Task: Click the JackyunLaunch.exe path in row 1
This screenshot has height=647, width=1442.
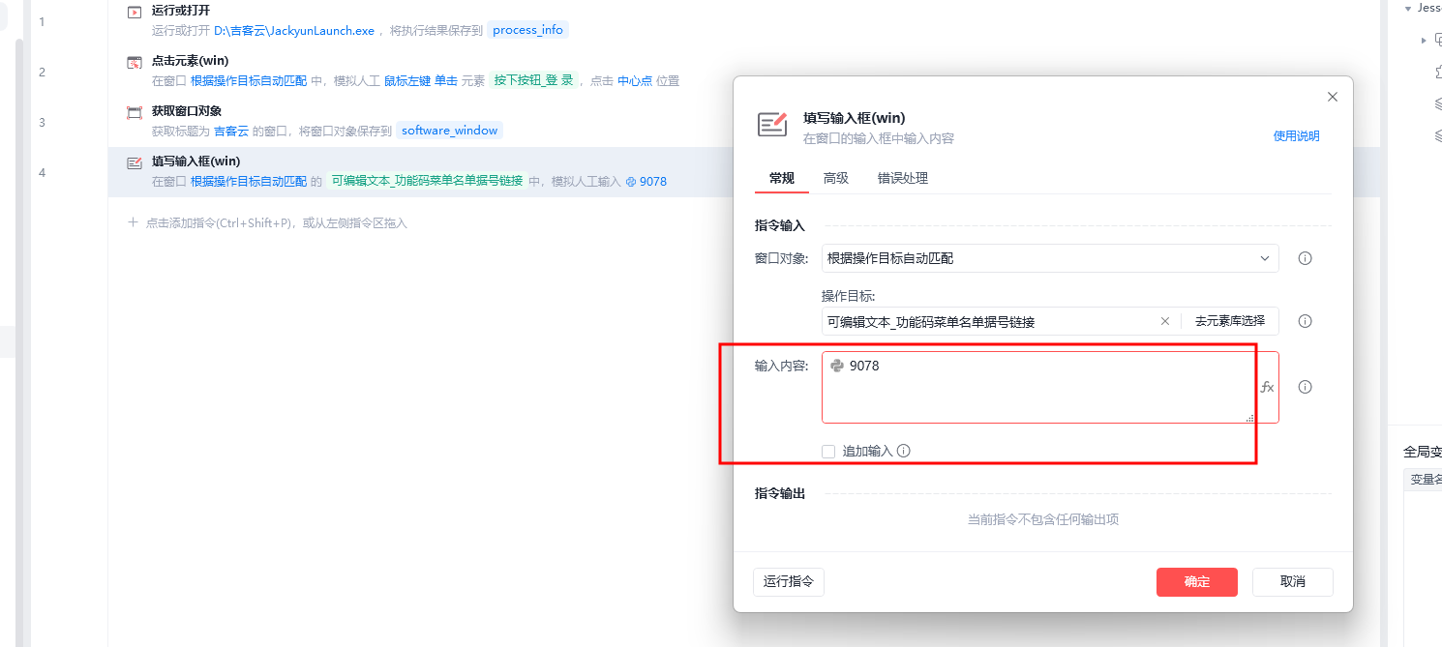Action: click(x=294, y=30)
